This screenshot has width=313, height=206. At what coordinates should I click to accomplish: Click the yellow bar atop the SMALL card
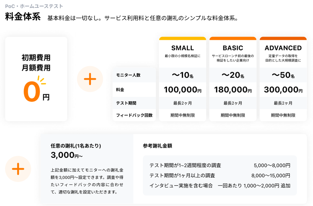[182, 38]
